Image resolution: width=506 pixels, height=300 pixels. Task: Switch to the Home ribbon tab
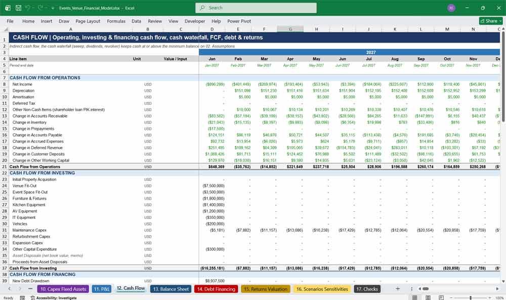pyautogui.click(x=28, y=21)
